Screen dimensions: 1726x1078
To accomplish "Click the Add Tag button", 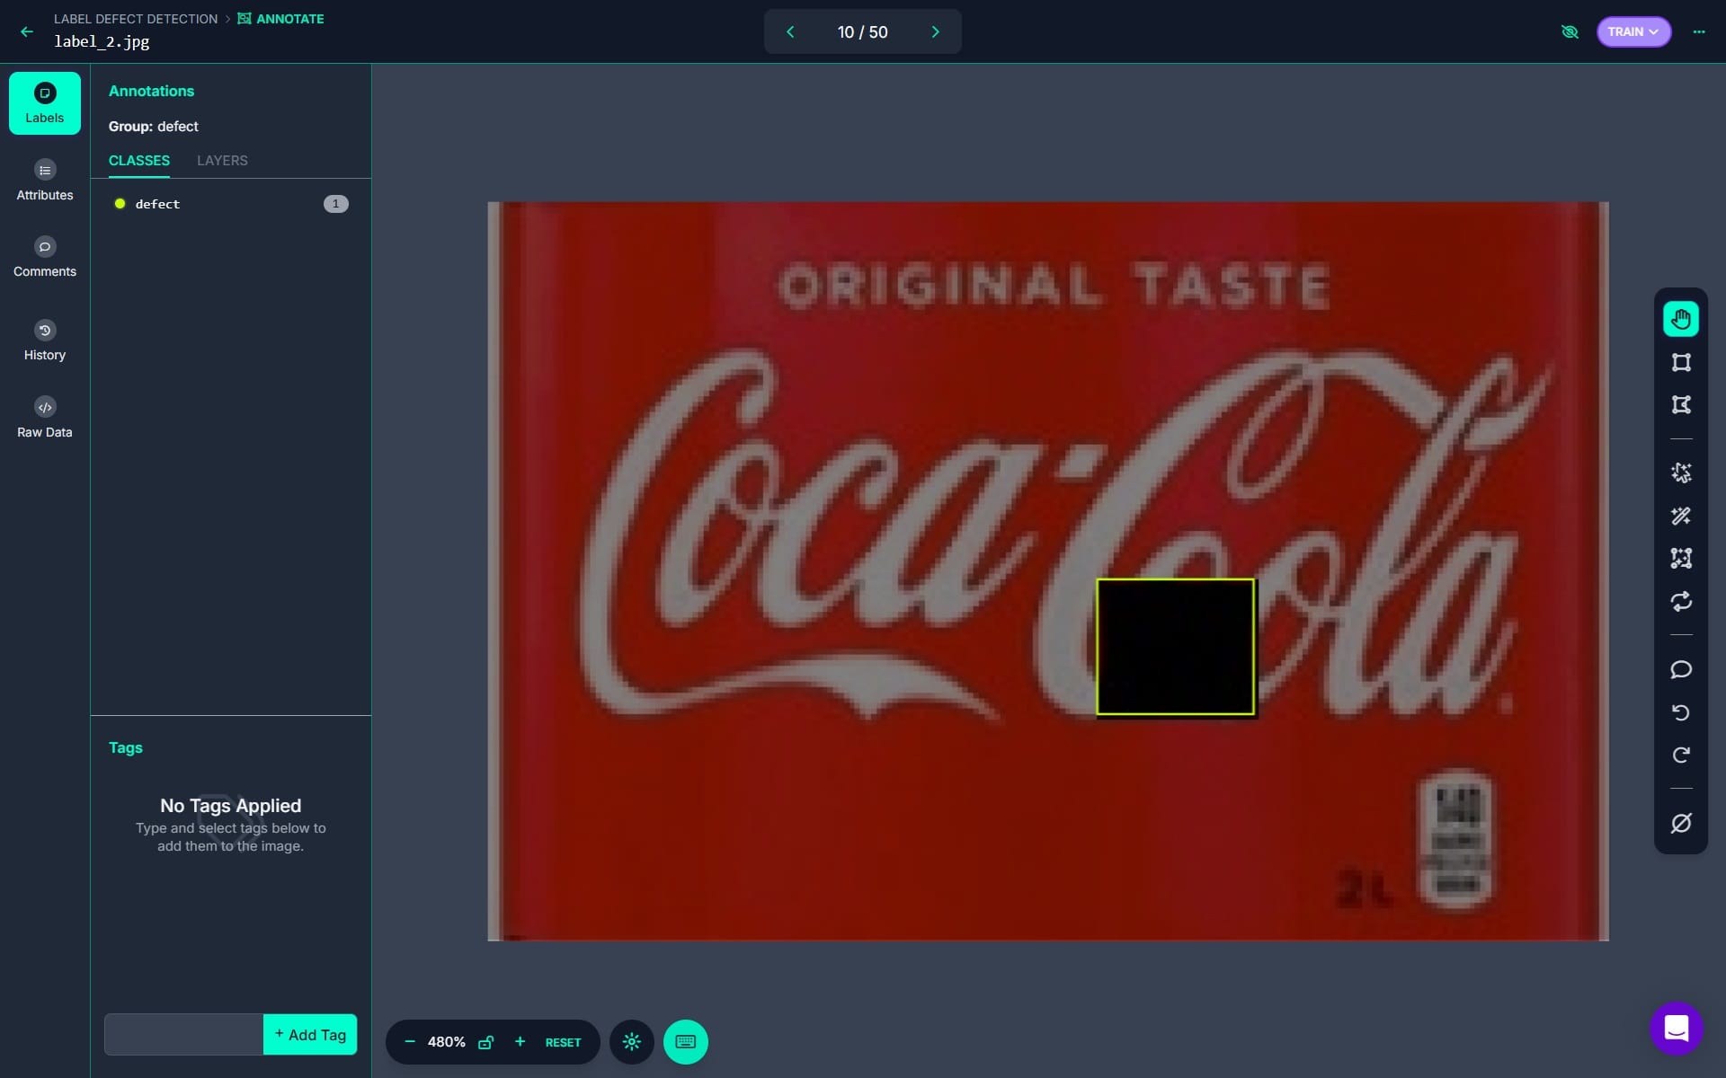I will coord(310,1035).
